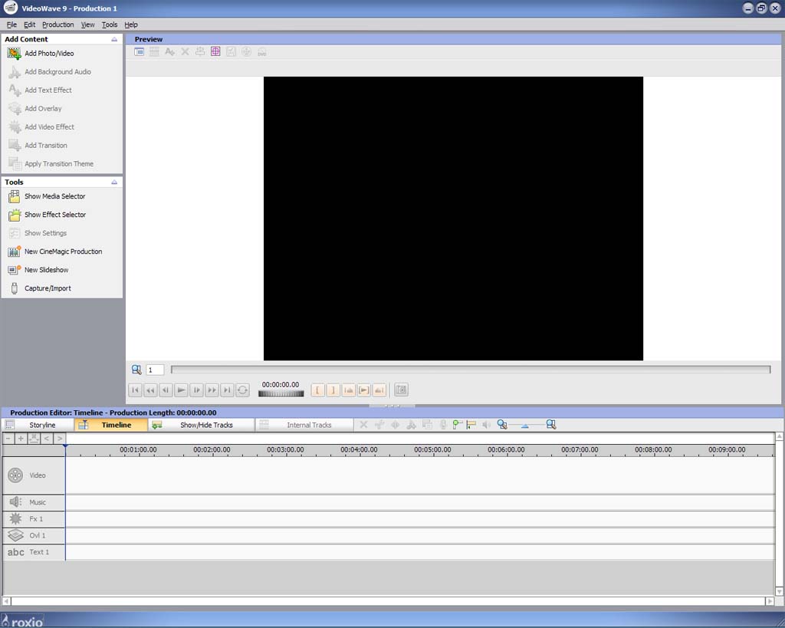Click the Show Media Selector icon

tap(14, 196)
